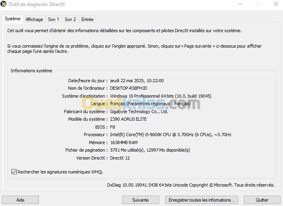The width and height of the screenshot is (283, 206).
Task: Click the Intel Core i5-9600K processor text
Action: coord(170,135)
